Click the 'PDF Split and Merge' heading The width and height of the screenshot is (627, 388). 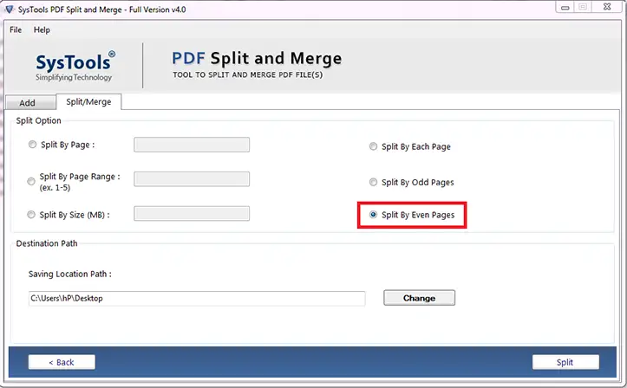point(257,59)
